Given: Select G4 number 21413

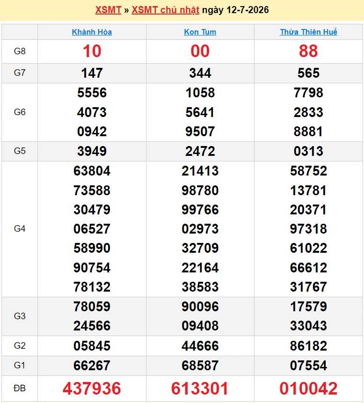Looking at the screenshot, I should point(200,171).
